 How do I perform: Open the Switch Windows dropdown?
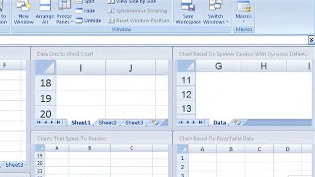click(x=216, y=12)
